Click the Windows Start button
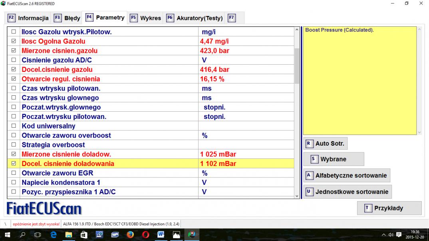 (x=7, y=235)
